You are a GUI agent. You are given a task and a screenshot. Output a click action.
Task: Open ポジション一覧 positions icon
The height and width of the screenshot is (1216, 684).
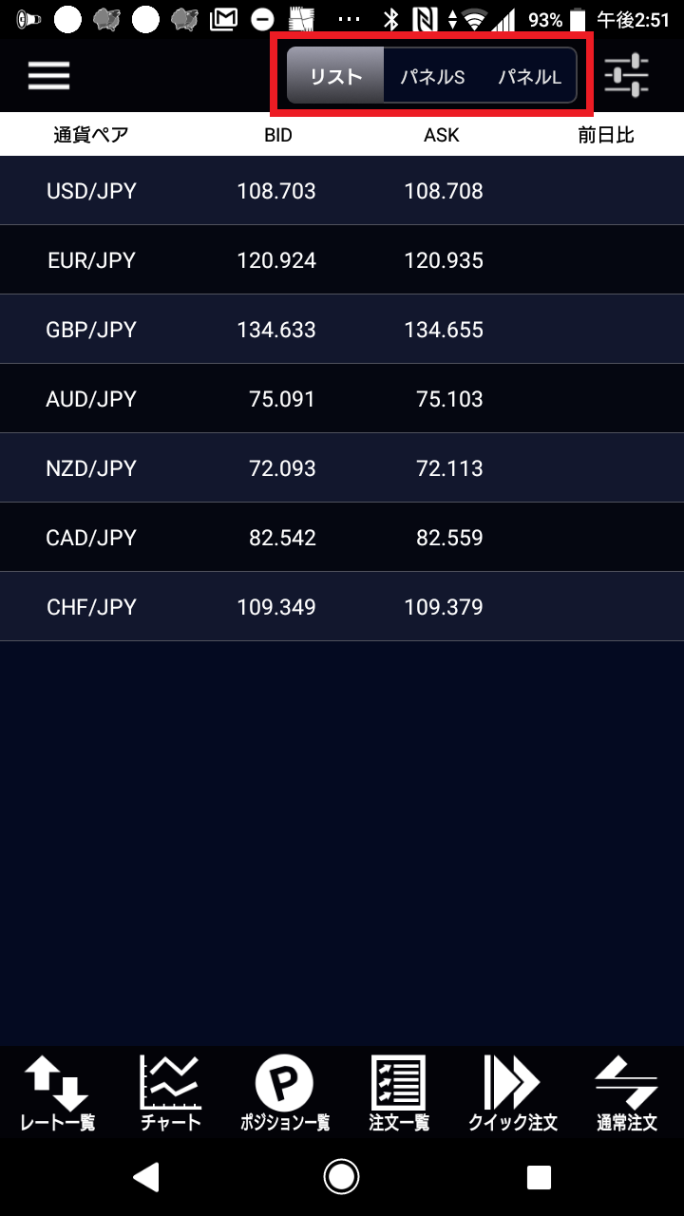click(283, 1093)
